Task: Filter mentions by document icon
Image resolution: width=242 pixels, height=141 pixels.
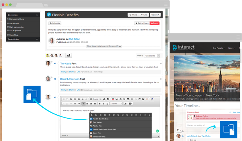Action: click(x=96, y=115)
